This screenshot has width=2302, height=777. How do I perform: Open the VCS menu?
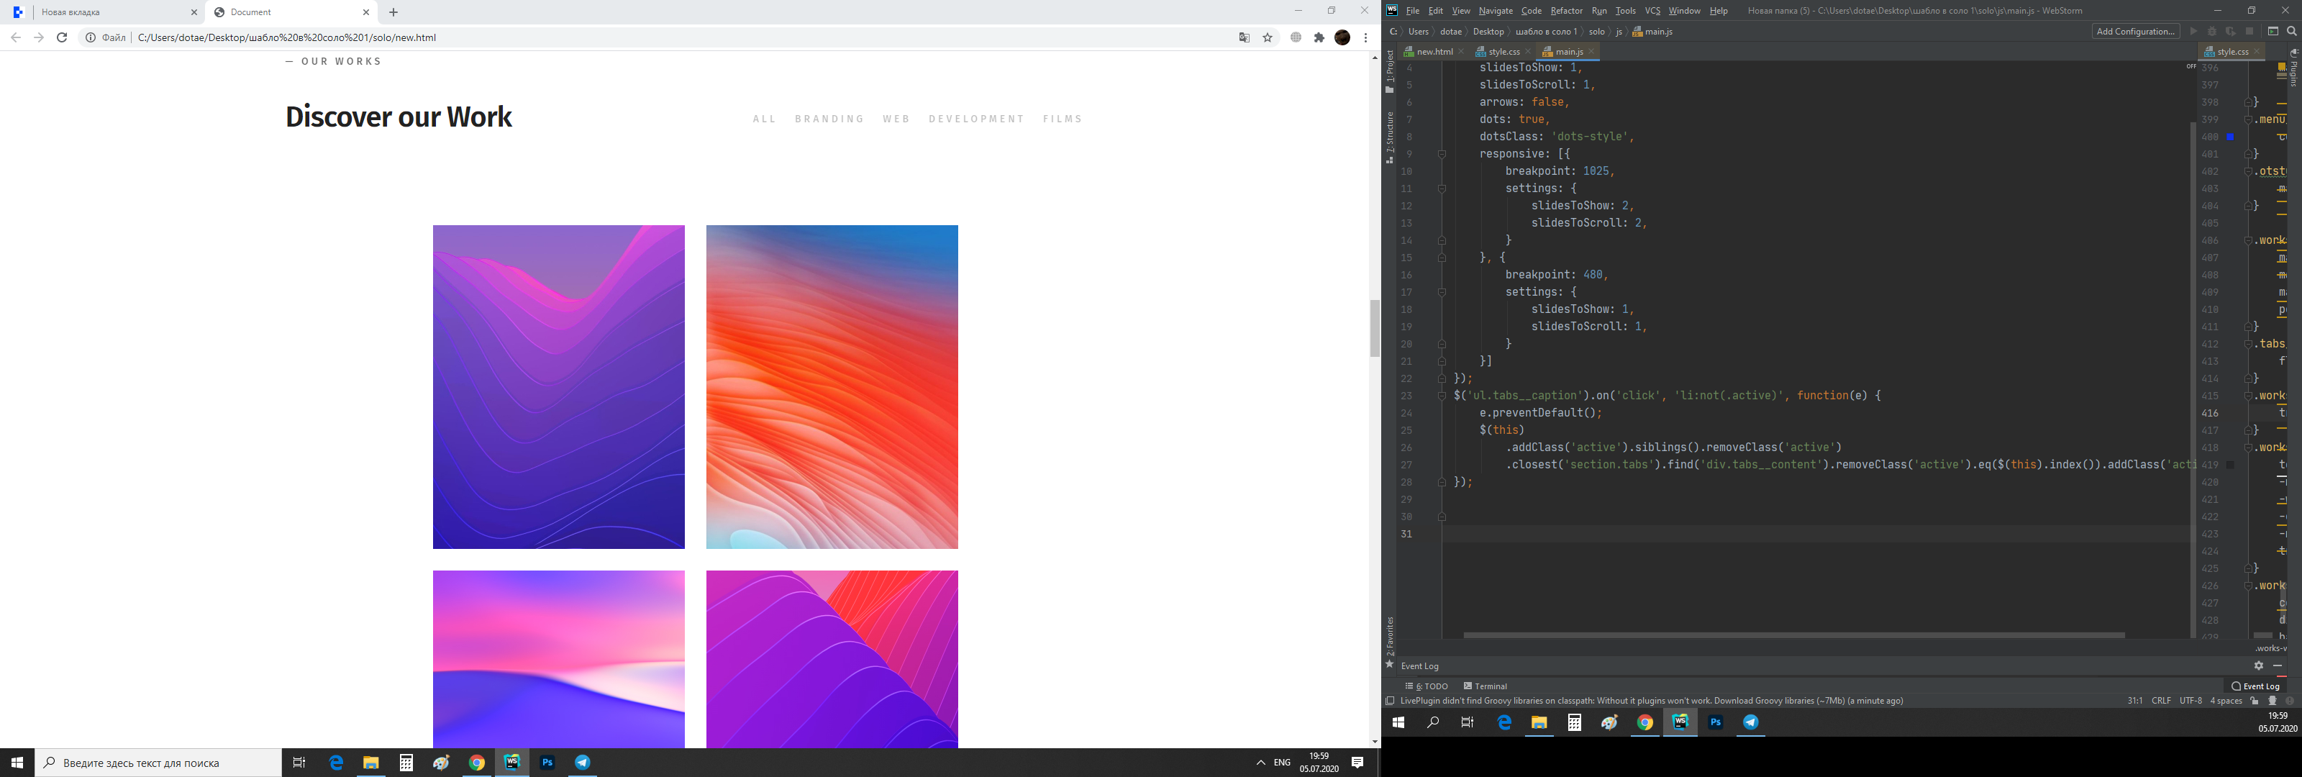[x=1652, y=11]
